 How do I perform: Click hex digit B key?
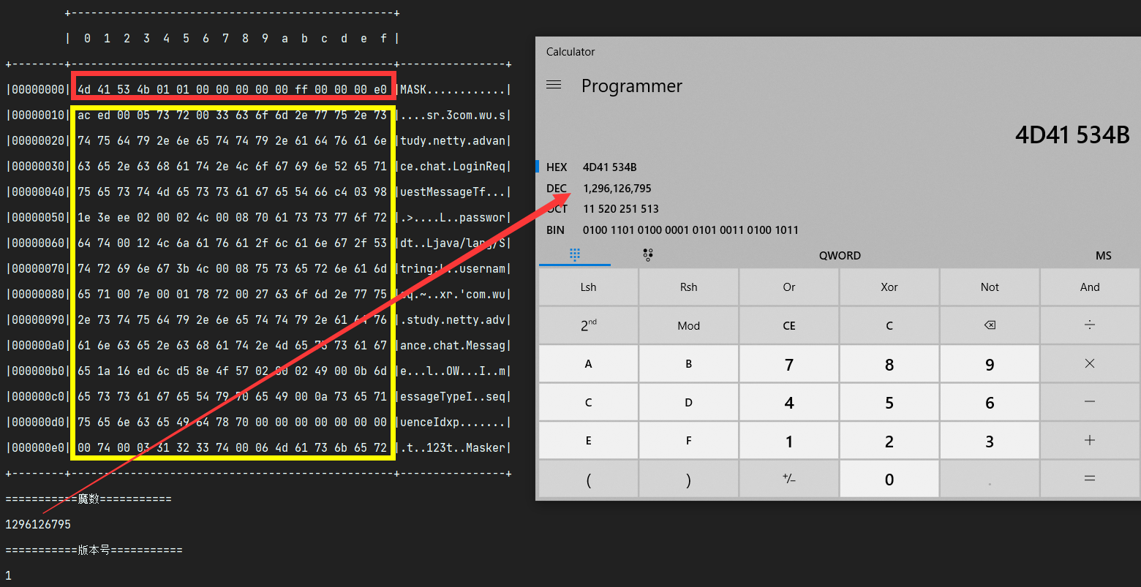(x=688, y=364)
